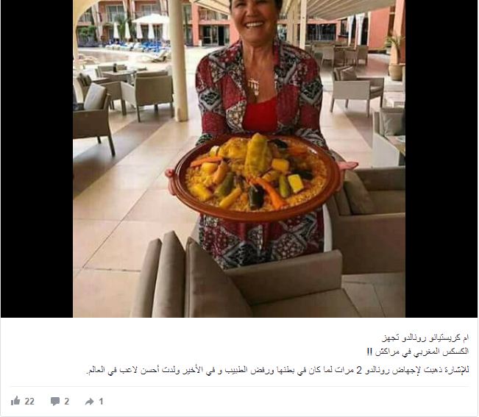Click the thumbs-up like icon
This screenshot has width=479, height=417.
15,401
